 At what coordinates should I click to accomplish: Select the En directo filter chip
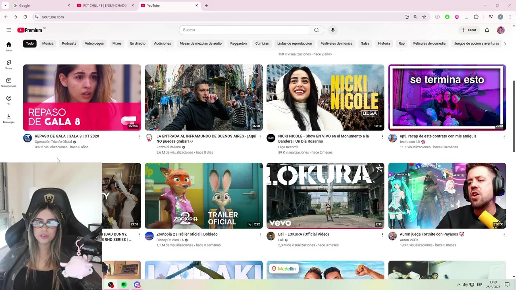pos(137,43)
